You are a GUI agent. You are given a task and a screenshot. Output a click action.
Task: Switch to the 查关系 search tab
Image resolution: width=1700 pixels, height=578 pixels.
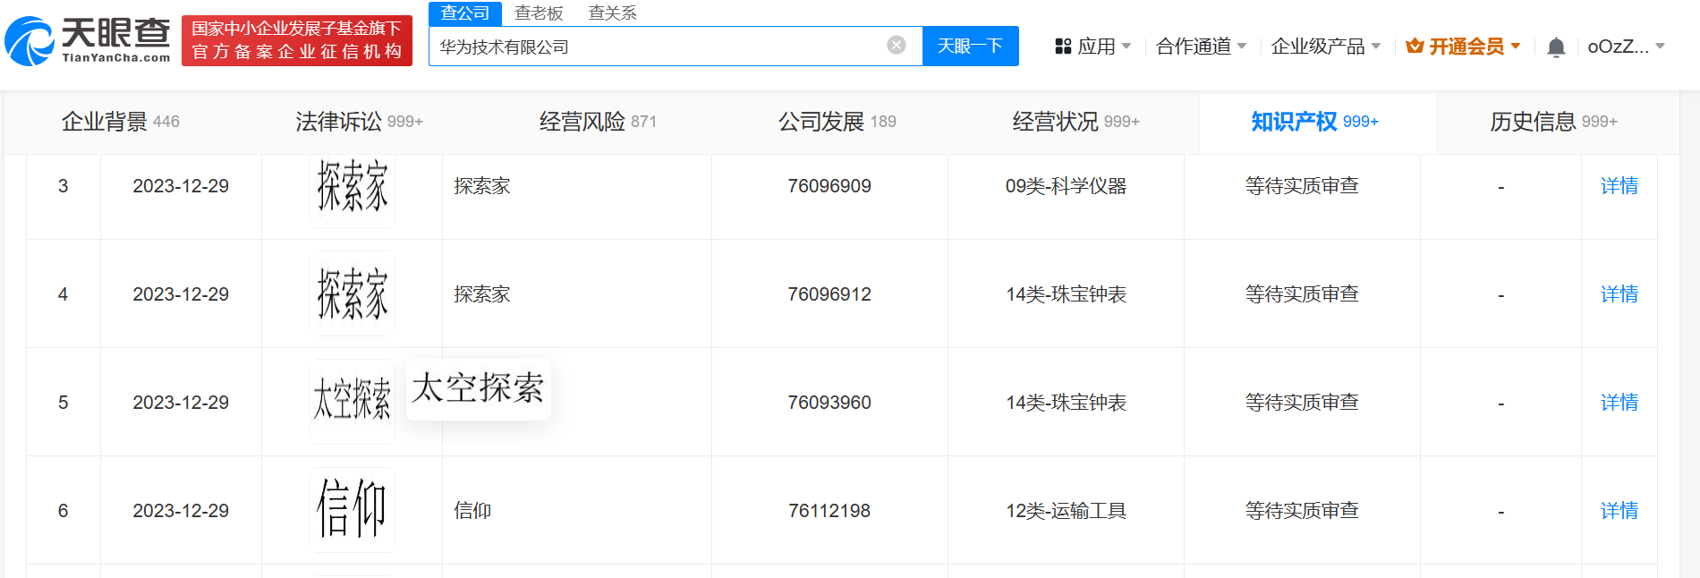[x=613, y=13]
